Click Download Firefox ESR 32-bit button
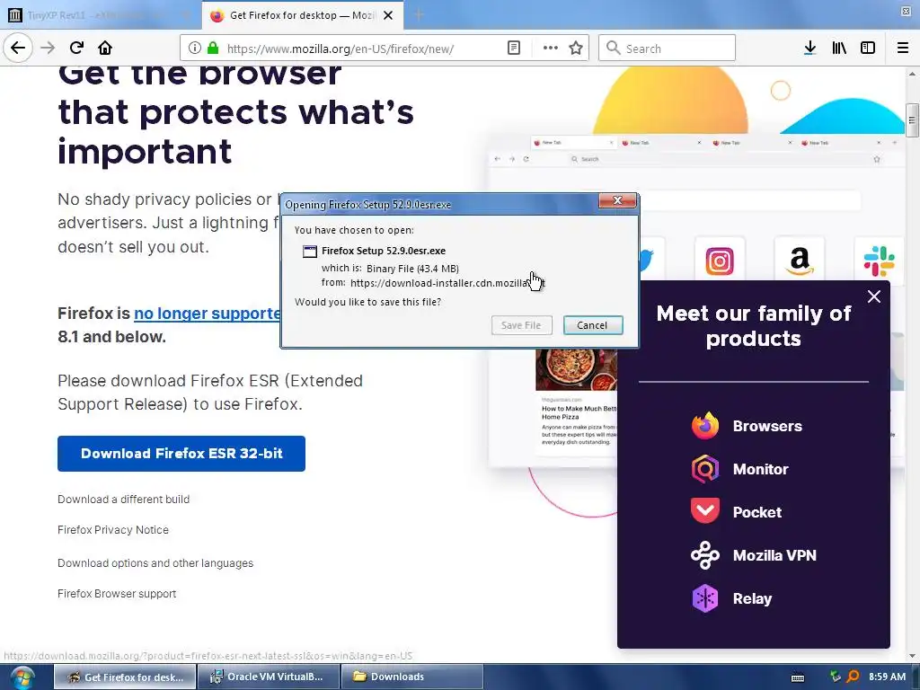Image resolution: width=920 pixels, height=690 pixels. [181, 454]
